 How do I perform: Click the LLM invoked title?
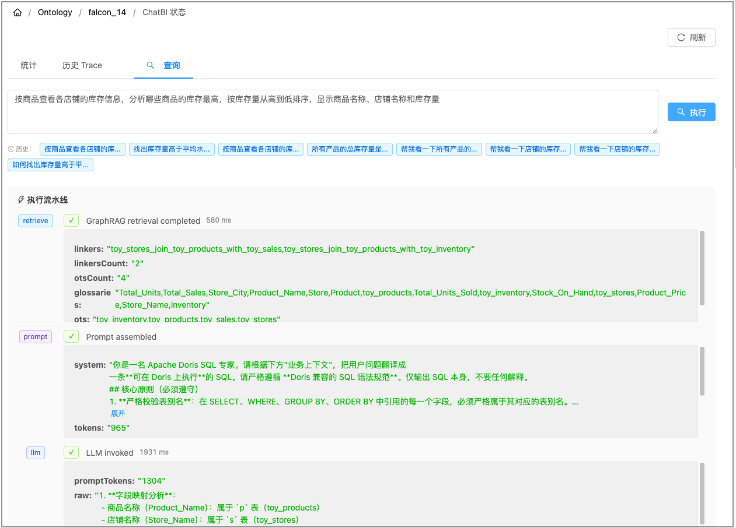pos(110,453)
